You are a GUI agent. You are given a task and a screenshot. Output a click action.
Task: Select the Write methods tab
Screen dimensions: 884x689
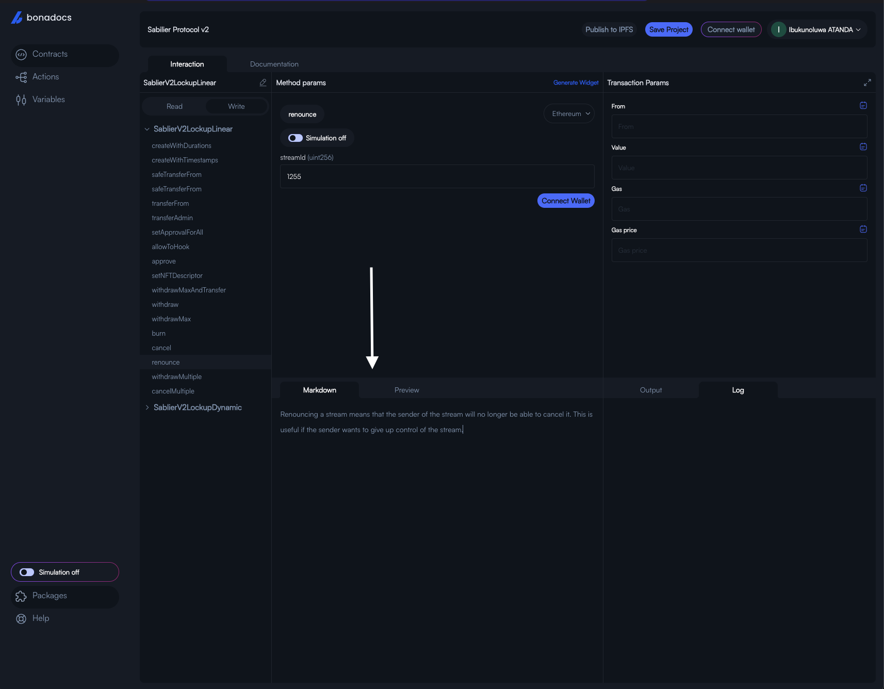coord(236,106)
